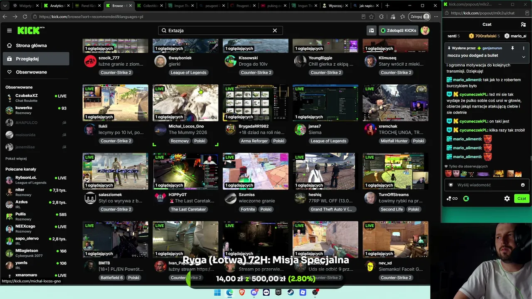Expand followed list with Pokaż więcej
The width and height of the screenshot is (532, 299).
click(16, 159)
